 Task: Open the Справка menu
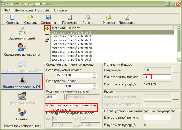[60, 10]
